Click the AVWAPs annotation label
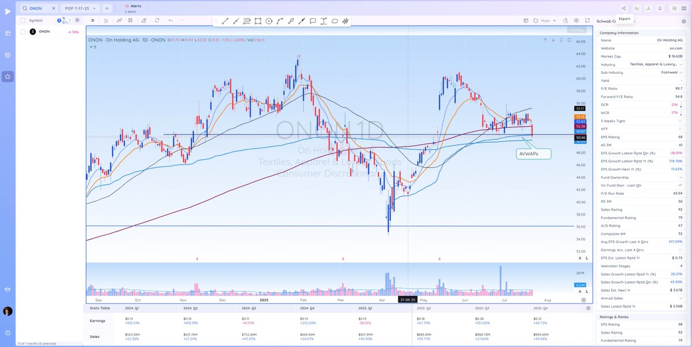The image size is (692, 347). tap(533, 153)
